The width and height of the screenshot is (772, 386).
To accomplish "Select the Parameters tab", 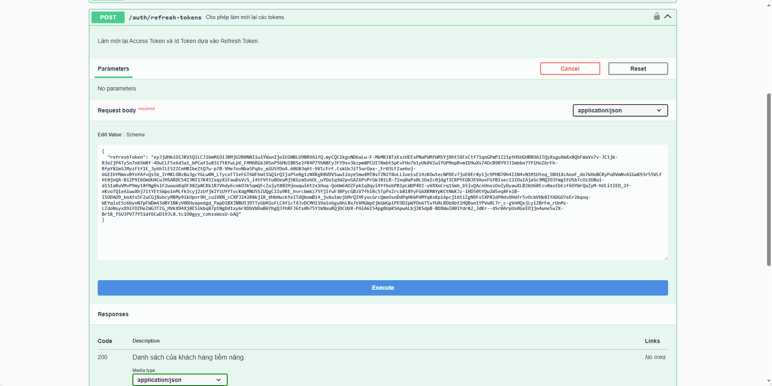I will 113,69.
